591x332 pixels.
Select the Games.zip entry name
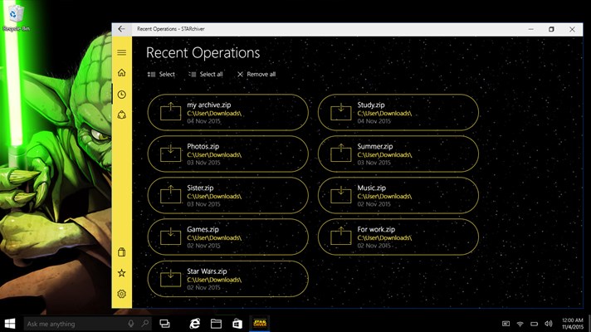click(x=203, y=230)
